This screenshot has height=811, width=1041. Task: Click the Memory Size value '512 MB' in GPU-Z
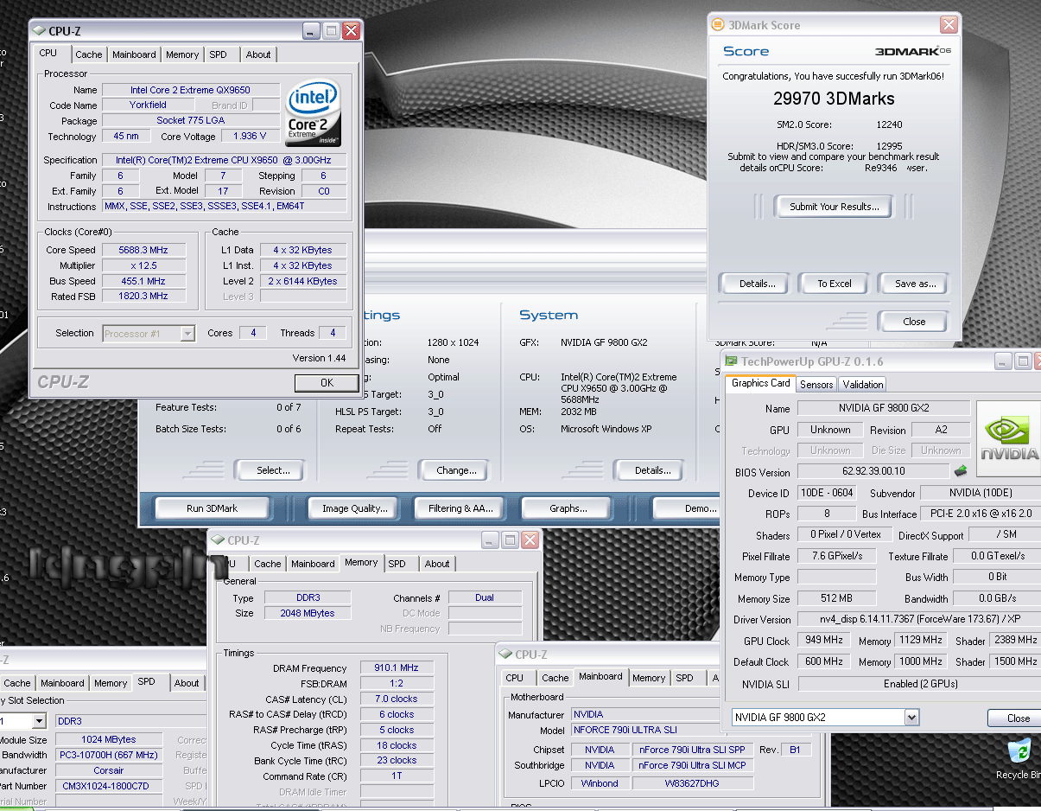[836, 598]
